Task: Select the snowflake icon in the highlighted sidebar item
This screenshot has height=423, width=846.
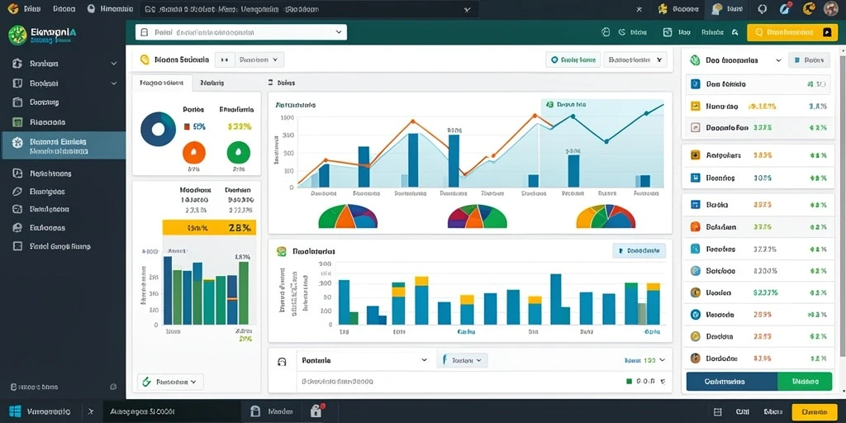Action: (17, 142)
